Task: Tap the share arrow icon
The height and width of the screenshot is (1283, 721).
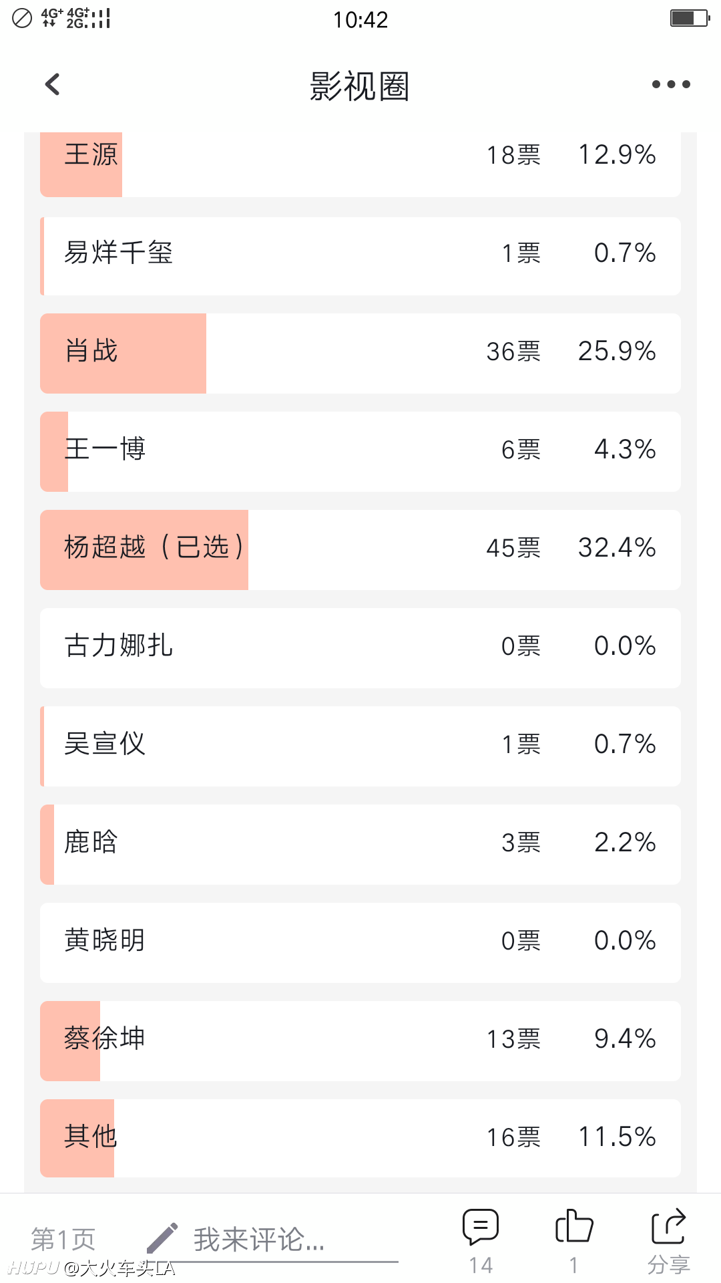Action: [668, 1227]
